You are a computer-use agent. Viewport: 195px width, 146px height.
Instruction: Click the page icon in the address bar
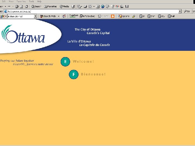[x=6, y=12]
